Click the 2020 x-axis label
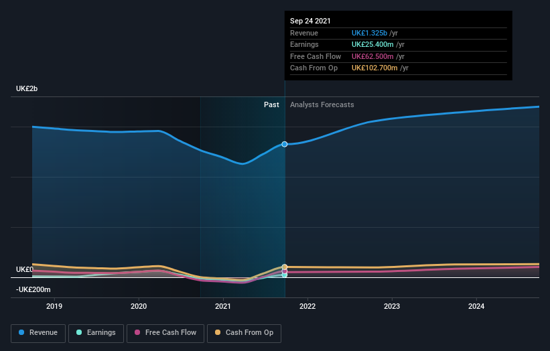The image size is (550, 351). (x=139, y=306)
